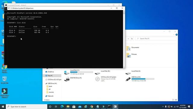This screenshot has width=193, height=109.
Task: Open Mail from the taskbar
Action: [x=80, y=107]
